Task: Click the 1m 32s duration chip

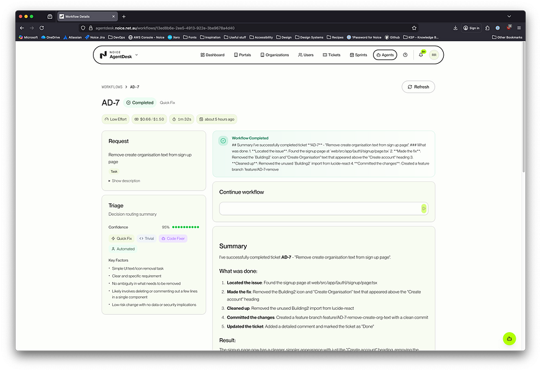Action: coord(182,119)
